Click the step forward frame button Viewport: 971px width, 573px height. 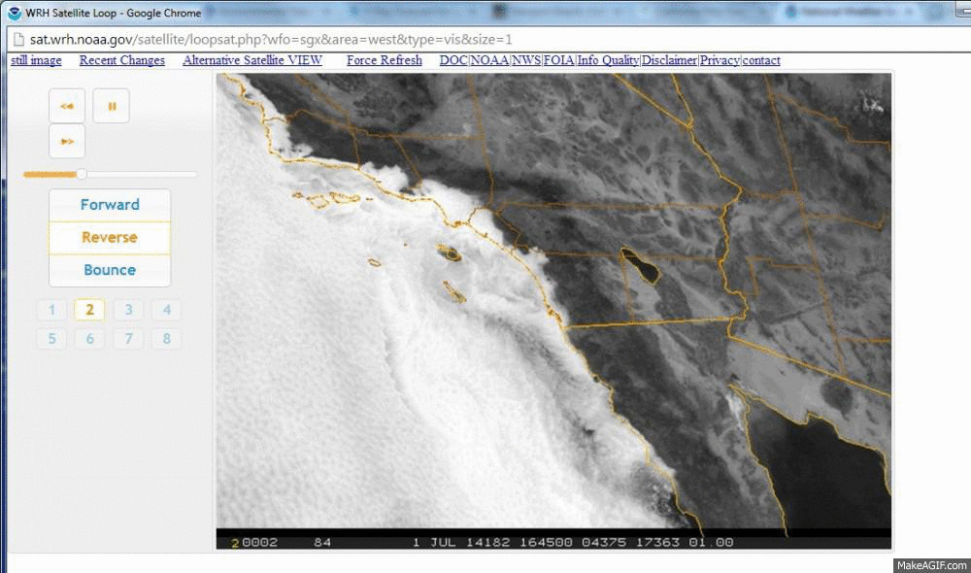[67, 141]
